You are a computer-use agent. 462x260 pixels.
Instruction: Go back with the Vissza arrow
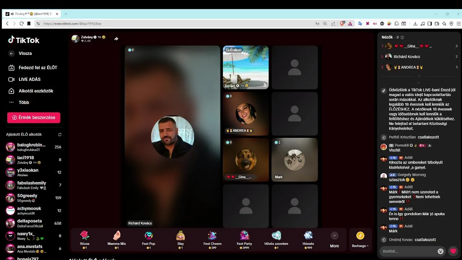tap(12, 53)
